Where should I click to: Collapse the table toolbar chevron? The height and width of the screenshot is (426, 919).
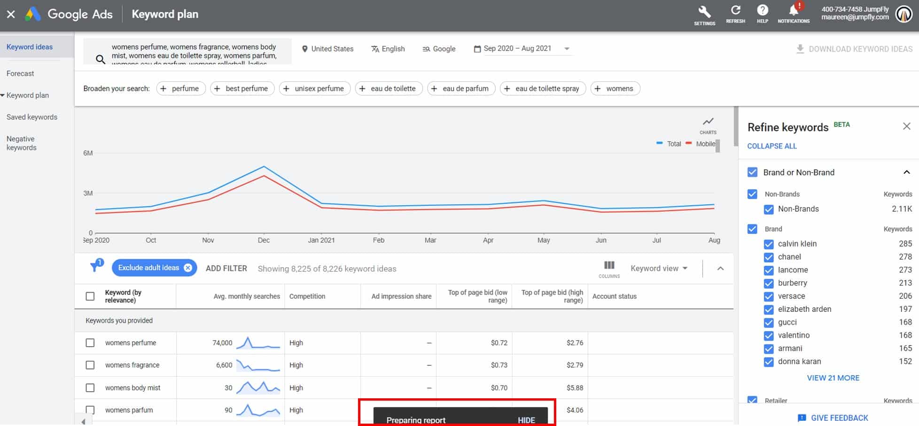[720, 269]
